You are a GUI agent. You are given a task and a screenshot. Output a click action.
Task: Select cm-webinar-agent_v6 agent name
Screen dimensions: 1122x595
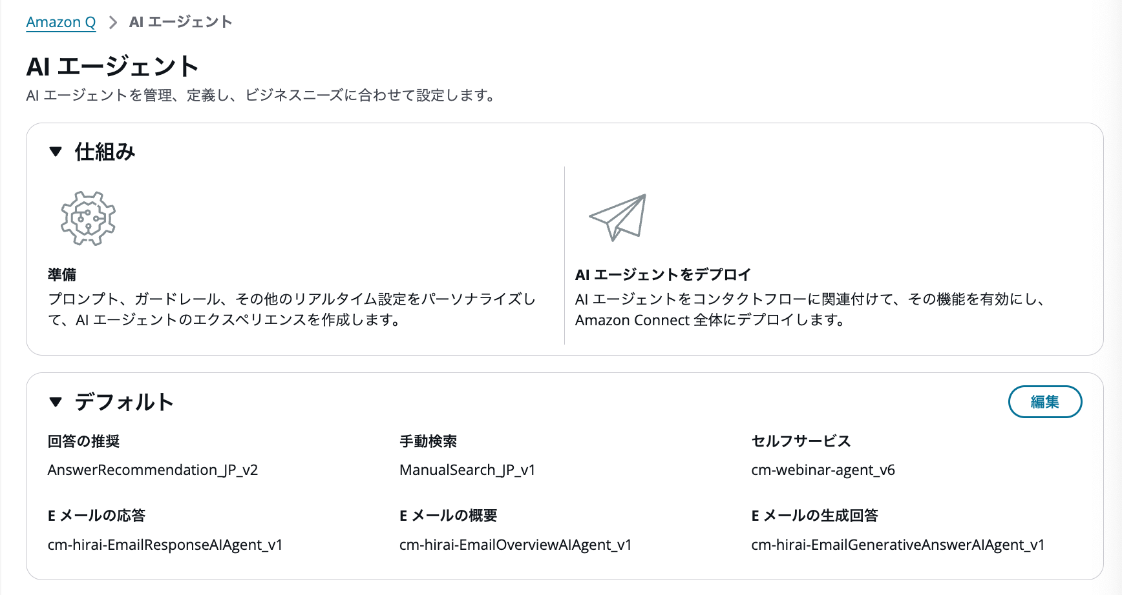[x=823, y=470]
